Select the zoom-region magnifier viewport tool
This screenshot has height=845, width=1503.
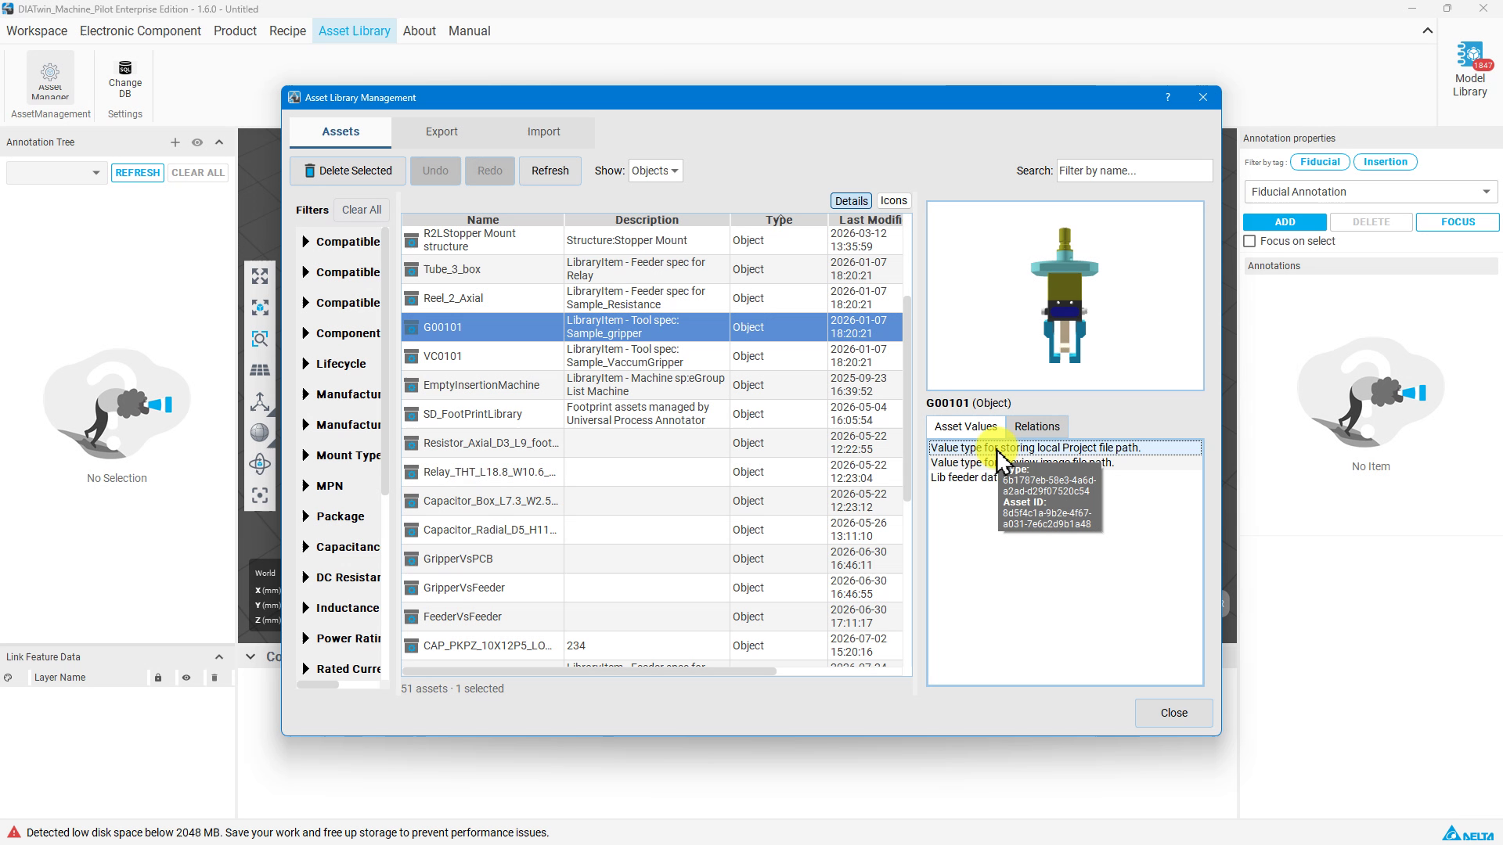pyautogui.click(x=260, y=339)
